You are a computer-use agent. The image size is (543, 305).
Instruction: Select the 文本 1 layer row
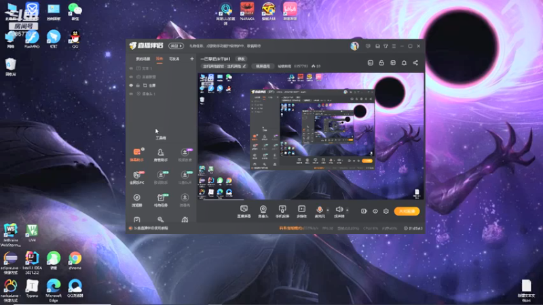pyautogui.click(x=162, y=68)
